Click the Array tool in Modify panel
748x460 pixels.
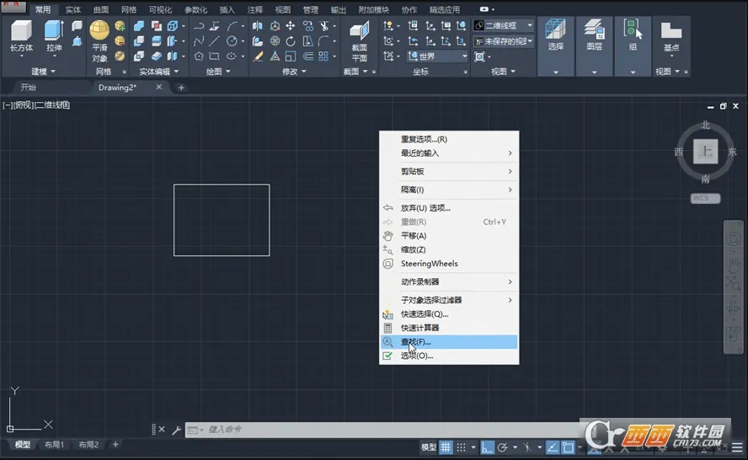[x=323, y=56]
